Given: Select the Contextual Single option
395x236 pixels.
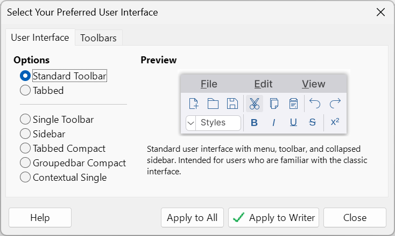Looking at the screenshot, I should pos(63,177).
